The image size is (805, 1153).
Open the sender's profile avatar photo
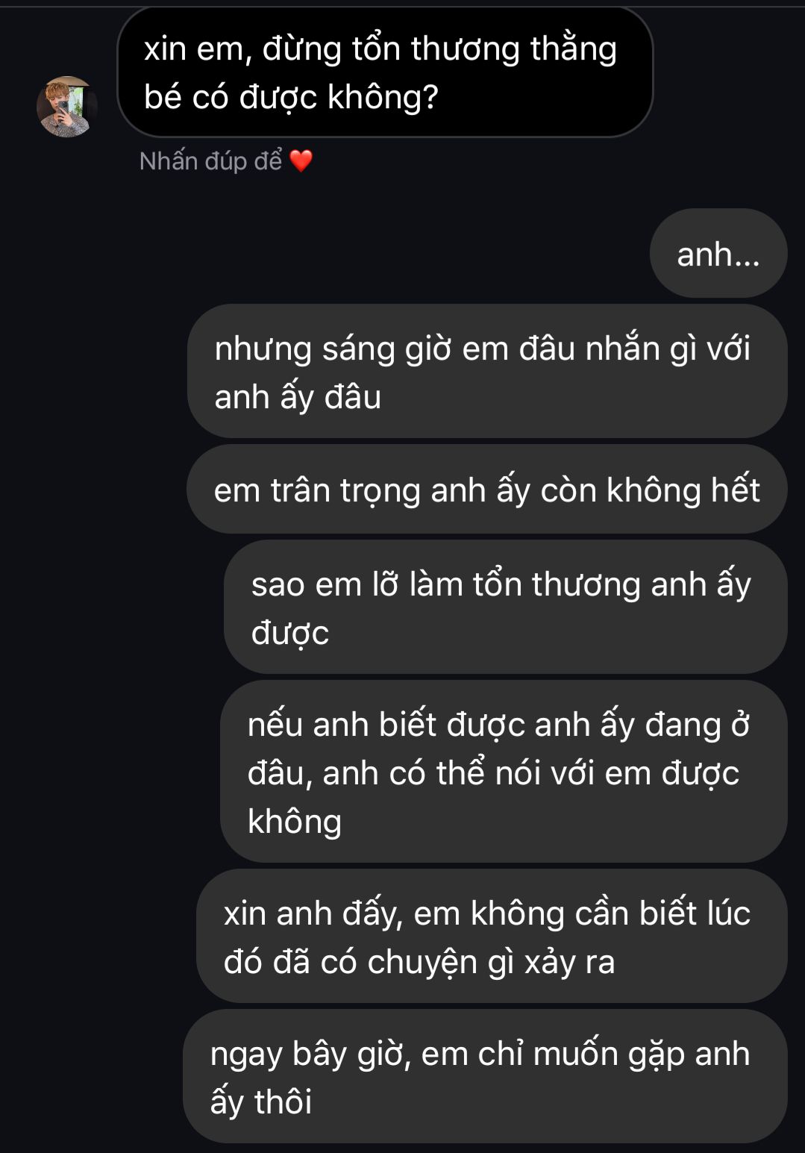(66, 107)
